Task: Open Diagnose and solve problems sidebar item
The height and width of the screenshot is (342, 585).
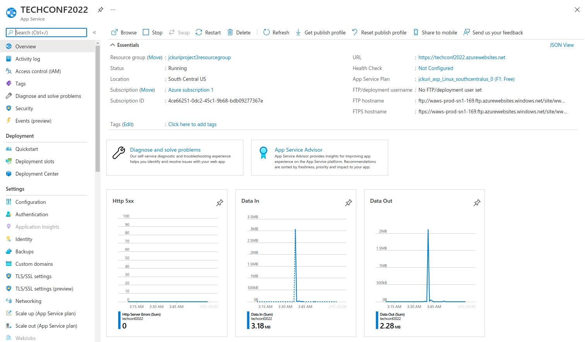Action: point(47,96)
